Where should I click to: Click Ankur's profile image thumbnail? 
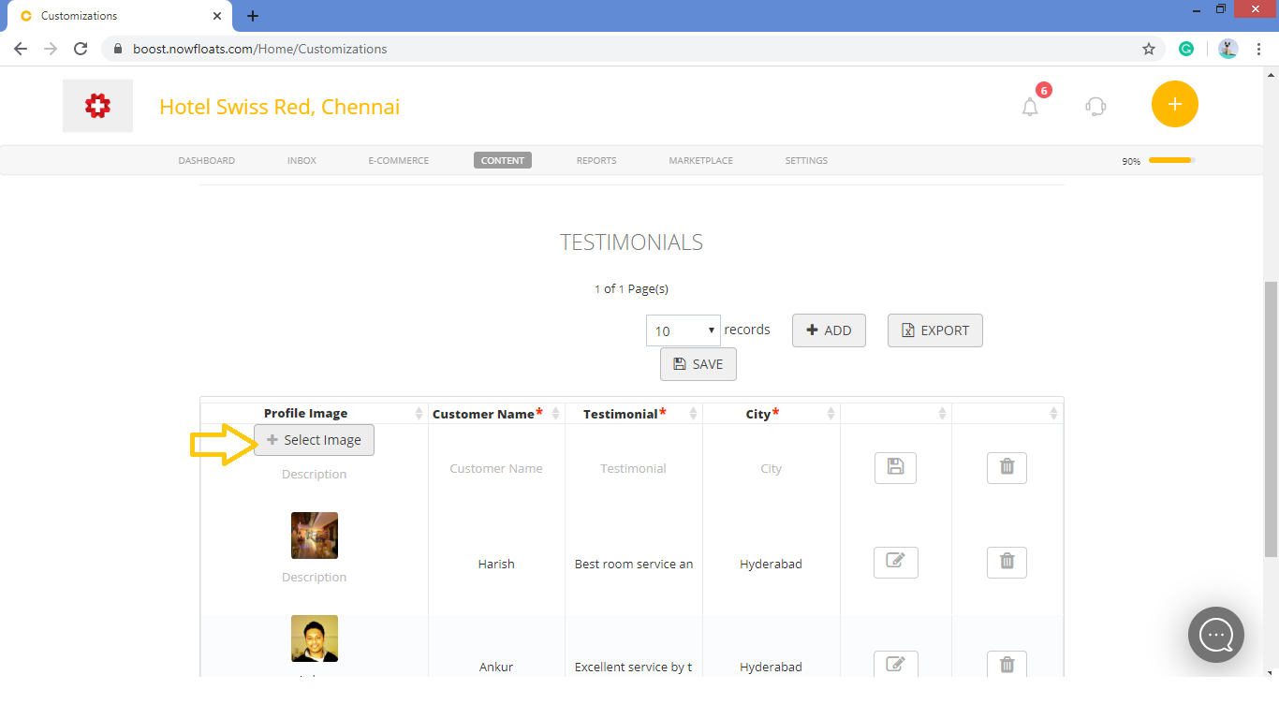pos(315,638)
